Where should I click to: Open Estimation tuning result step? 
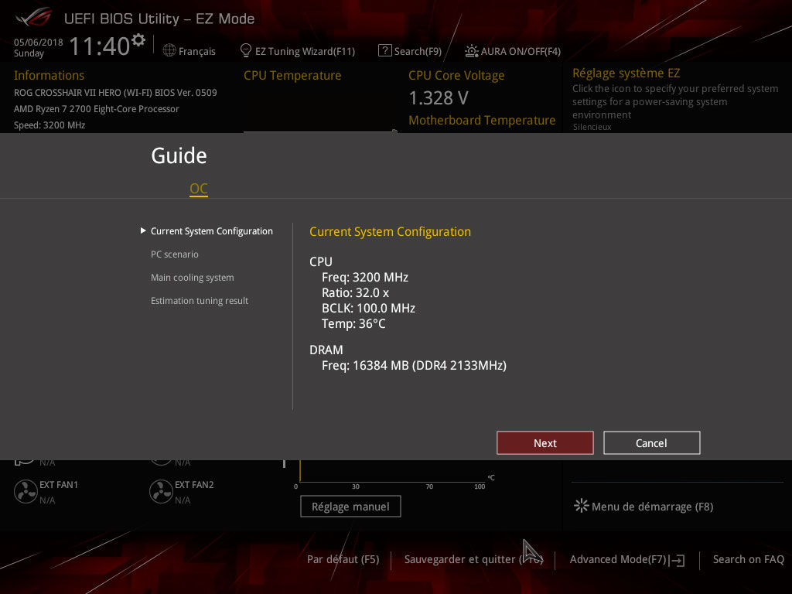pyautogui.click(x=200, y=301)
